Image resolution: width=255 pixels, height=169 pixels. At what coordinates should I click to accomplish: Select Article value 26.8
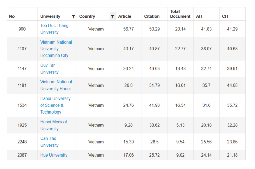pos(129,85)
